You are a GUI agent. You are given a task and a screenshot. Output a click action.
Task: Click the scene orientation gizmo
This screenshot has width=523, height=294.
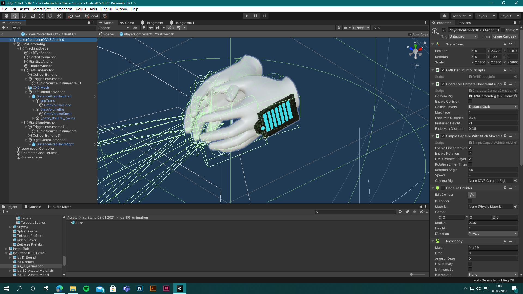tap(415, 51)
